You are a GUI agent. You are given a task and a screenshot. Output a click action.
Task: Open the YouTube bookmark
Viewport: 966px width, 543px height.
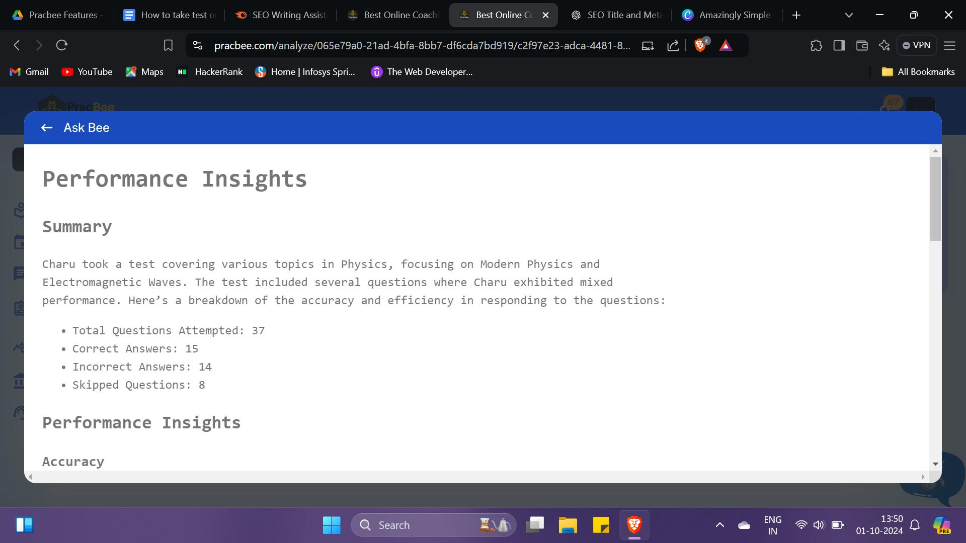(x=87, y=72)
